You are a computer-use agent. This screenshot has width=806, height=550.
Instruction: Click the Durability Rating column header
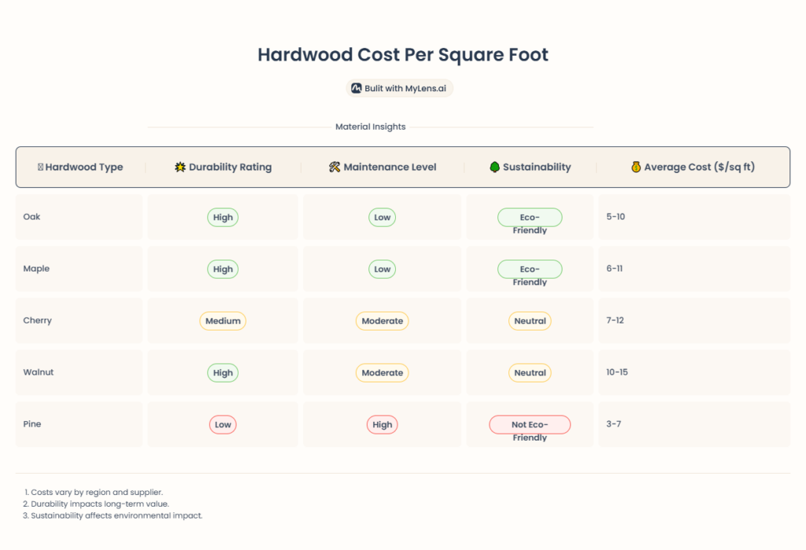pyautogui.click(x=223, y=167)
